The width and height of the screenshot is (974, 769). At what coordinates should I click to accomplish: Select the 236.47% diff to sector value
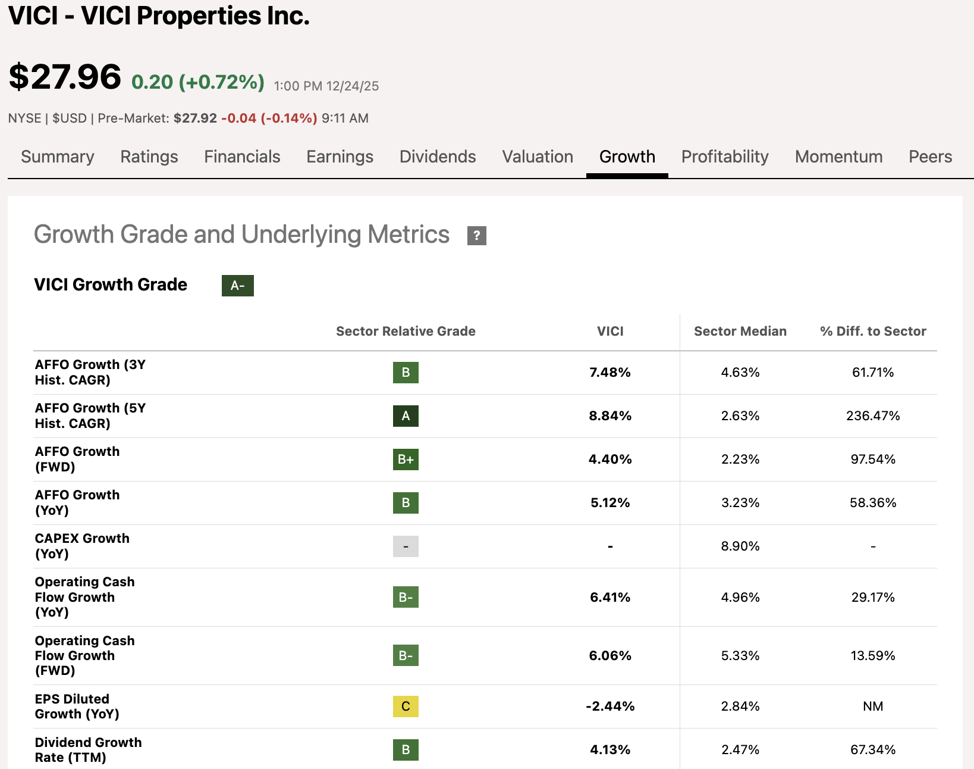tap(873, 416)
